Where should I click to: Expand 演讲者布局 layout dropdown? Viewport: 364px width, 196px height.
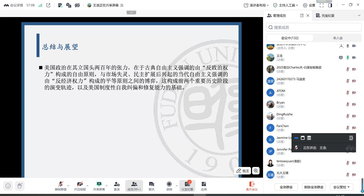(x=256, y=5)
